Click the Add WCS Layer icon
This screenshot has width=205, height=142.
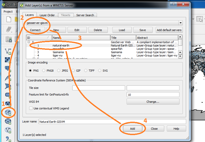pos(8,121)
